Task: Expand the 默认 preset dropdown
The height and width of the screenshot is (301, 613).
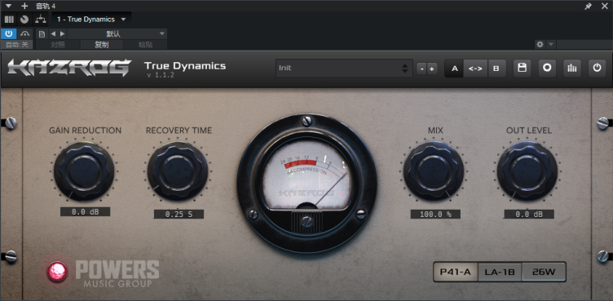Action: pos(117,33)
